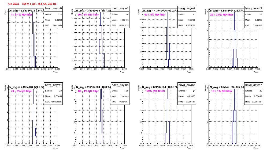
Task: Click the Mean value in the havg_asym6 box
Action: pyautogui.click(x=191, y=96)
